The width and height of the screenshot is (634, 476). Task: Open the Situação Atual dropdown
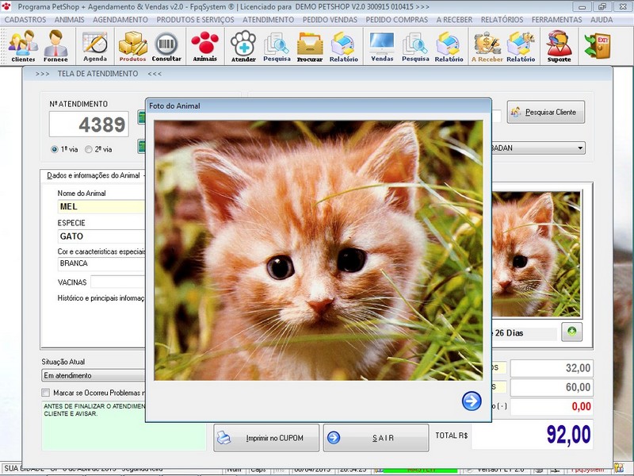click(94, 375)
